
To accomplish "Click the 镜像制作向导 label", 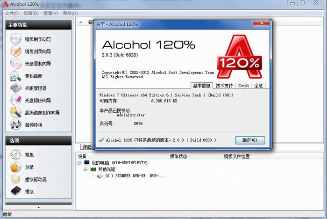I will coord(38,39).
